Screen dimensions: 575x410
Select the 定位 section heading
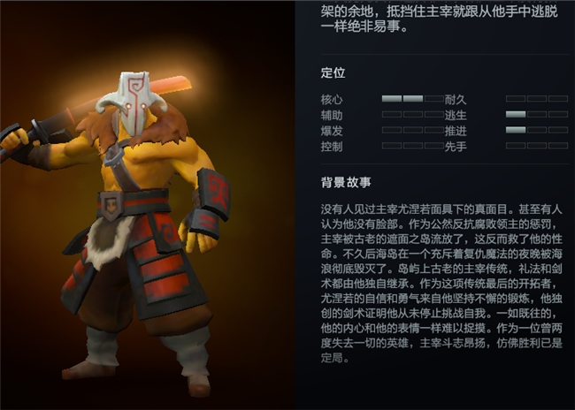[x=333, y=72]
